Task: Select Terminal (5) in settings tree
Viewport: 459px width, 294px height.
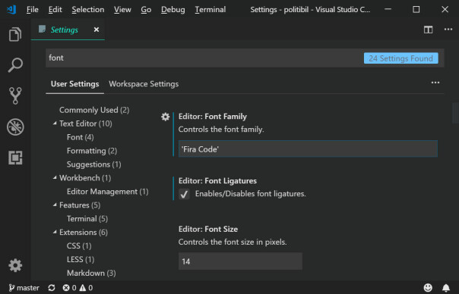Action: pos(87,219)
